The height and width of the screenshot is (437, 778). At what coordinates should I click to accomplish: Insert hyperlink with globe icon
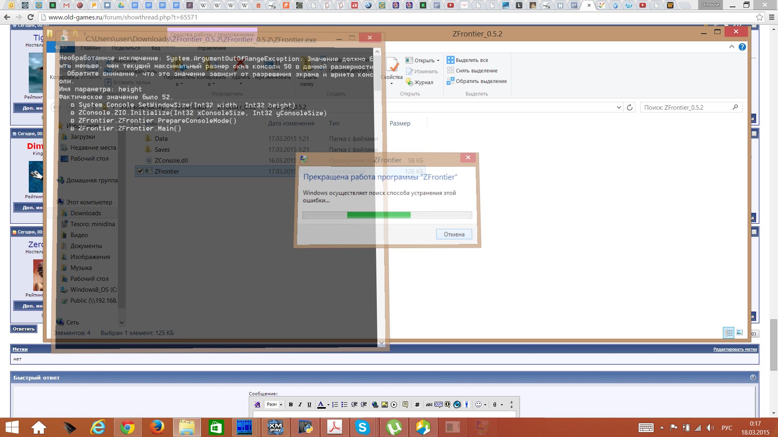click(375, 405)
